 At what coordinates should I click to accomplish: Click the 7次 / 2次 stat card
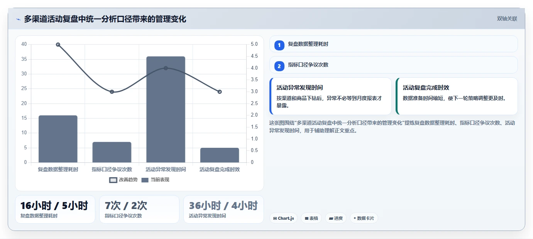coord(139,209)
